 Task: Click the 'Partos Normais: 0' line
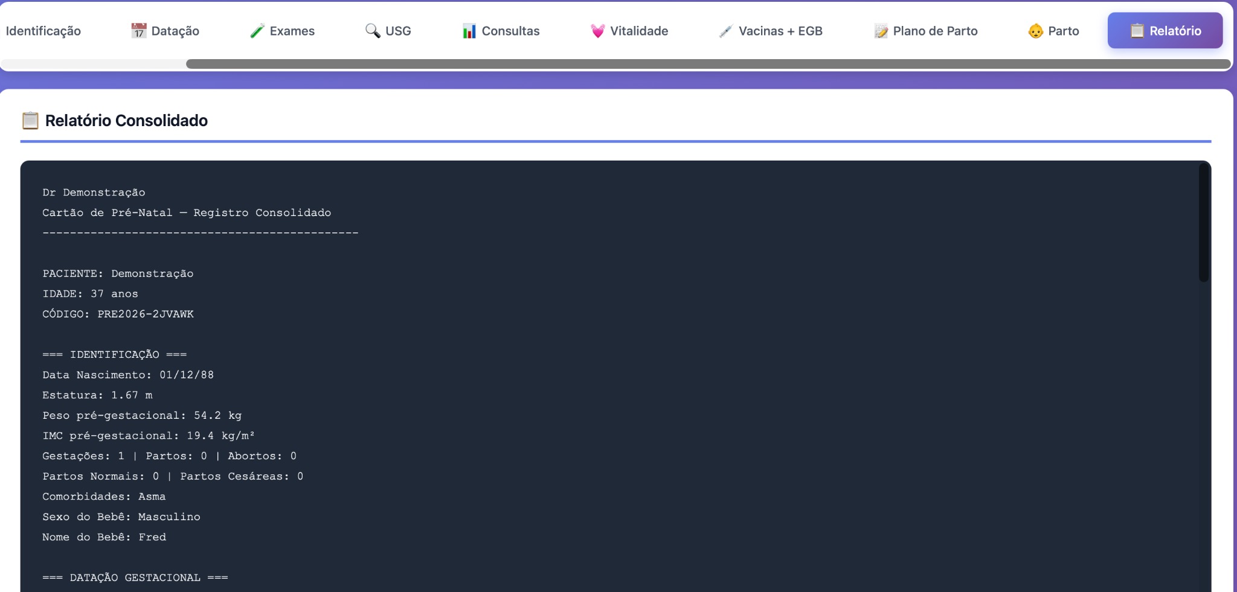click(173, 477)
